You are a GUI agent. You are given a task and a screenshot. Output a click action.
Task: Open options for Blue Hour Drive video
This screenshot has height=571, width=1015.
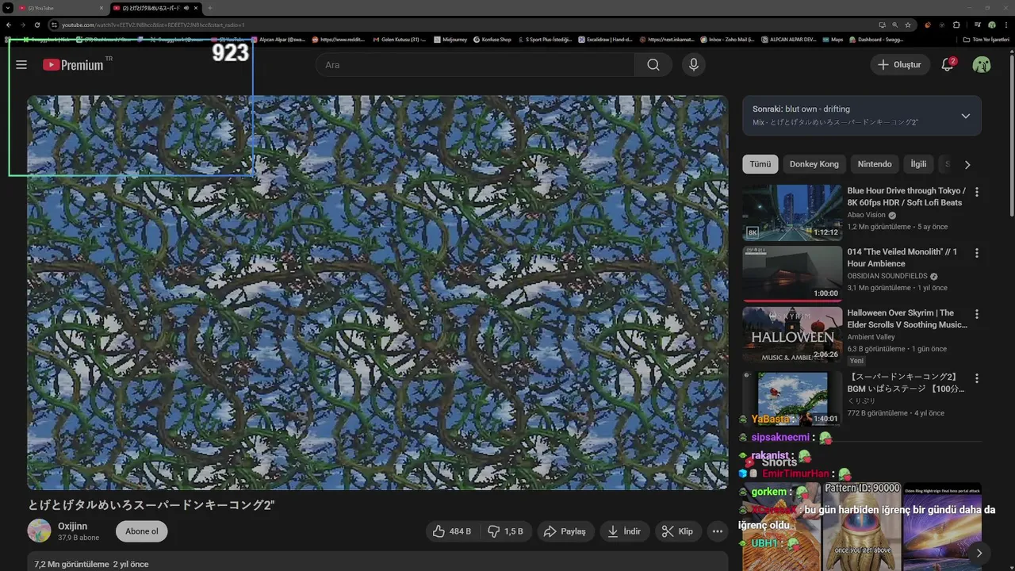point(977,192)
